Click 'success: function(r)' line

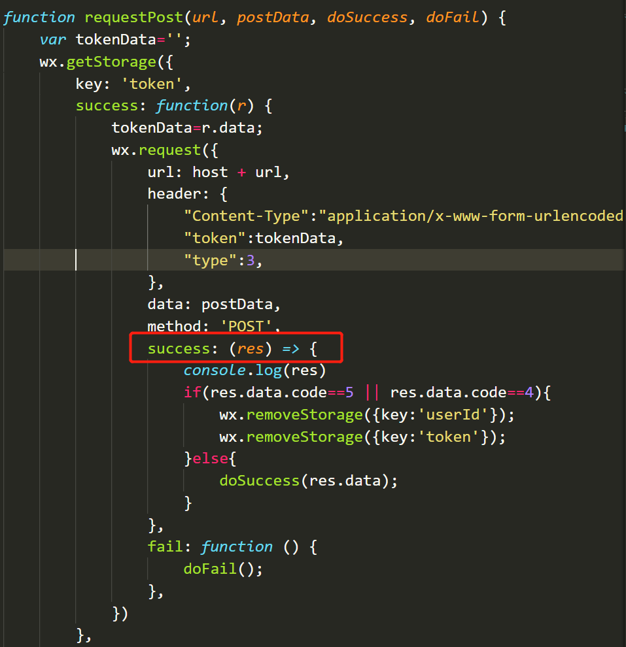click(x=174, y=106)
